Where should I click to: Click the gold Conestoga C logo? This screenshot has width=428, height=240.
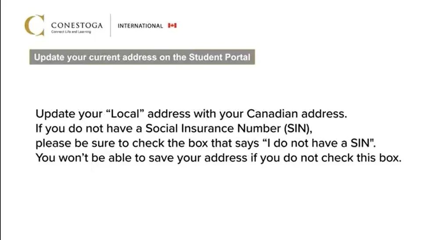pos(34,25)
